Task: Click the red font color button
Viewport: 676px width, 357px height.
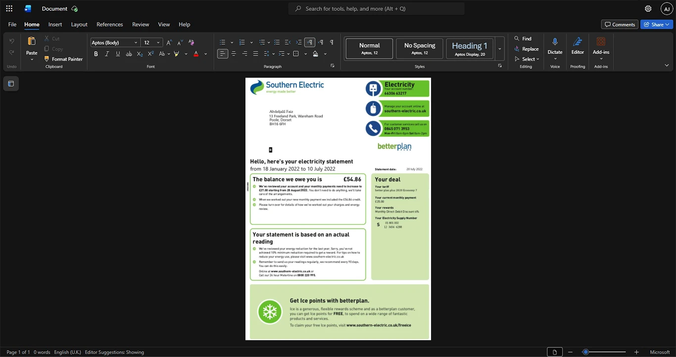Action: coord(196,54)
